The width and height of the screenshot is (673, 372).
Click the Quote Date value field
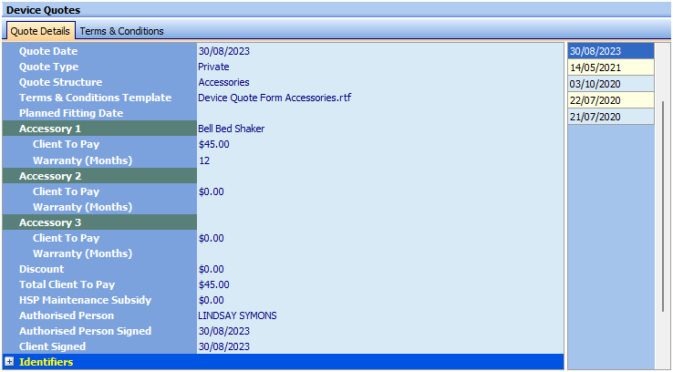[380, 51]
